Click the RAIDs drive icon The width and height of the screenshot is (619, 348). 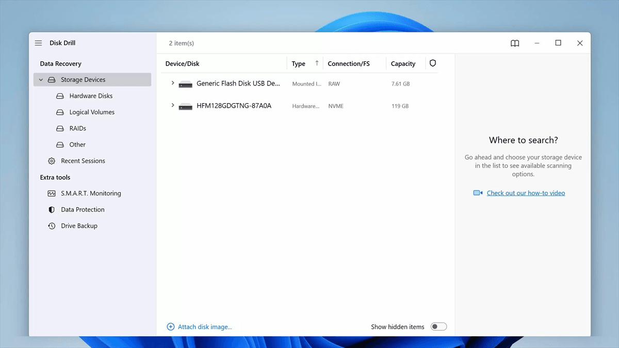[x=60, y=128]
